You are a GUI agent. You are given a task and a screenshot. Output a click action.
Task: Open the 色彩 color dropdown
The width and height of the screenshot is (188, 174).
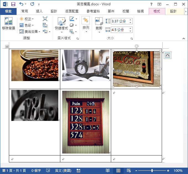click(x=27, y=25)
